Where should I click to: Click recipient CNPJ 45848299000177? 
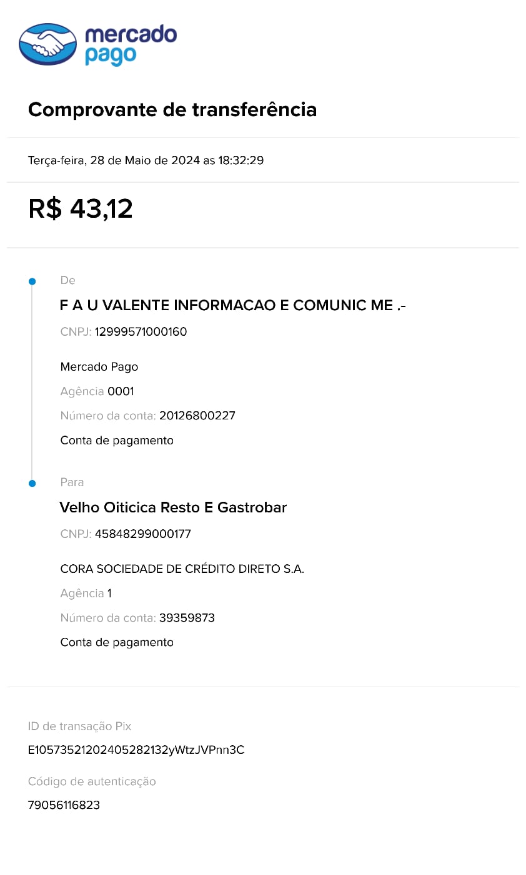pyautogui.click(x=143, y=534)
